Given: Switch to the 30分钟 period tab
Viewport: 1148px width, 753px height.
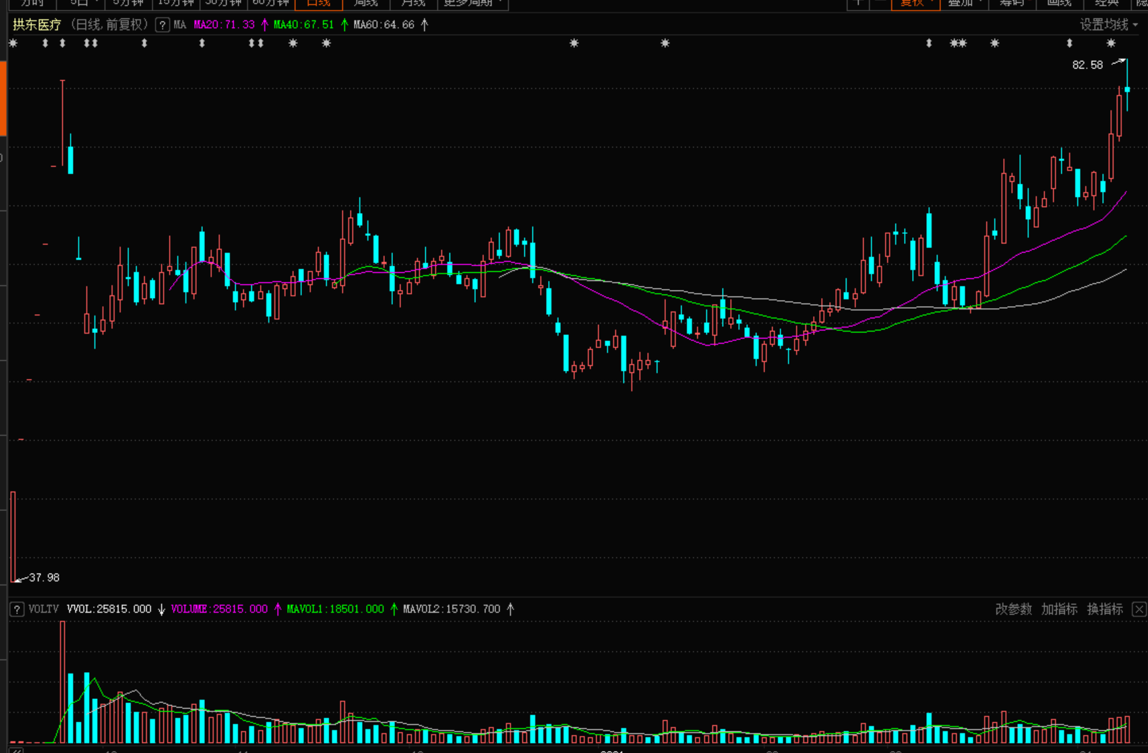Looking at the screenshot, I should click(224, 3).
